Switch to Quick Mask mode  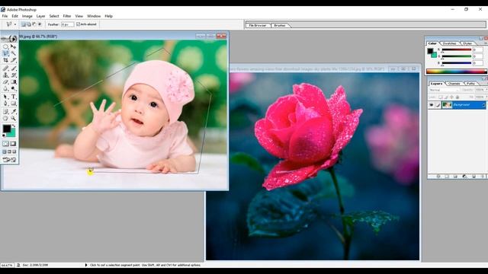point(14,144)
